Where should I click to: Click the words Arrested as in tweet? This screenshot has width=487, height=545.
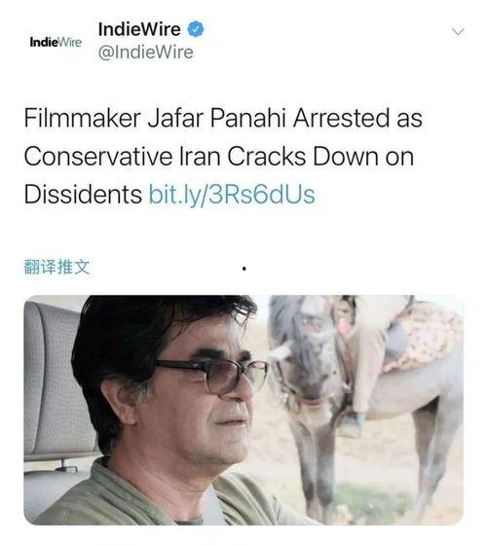click(357, 118)
